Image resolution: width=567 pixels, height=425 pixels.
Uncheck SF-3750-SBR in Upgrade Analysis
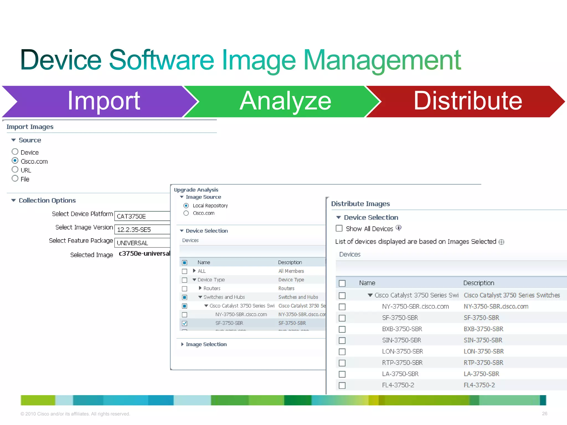185,323
